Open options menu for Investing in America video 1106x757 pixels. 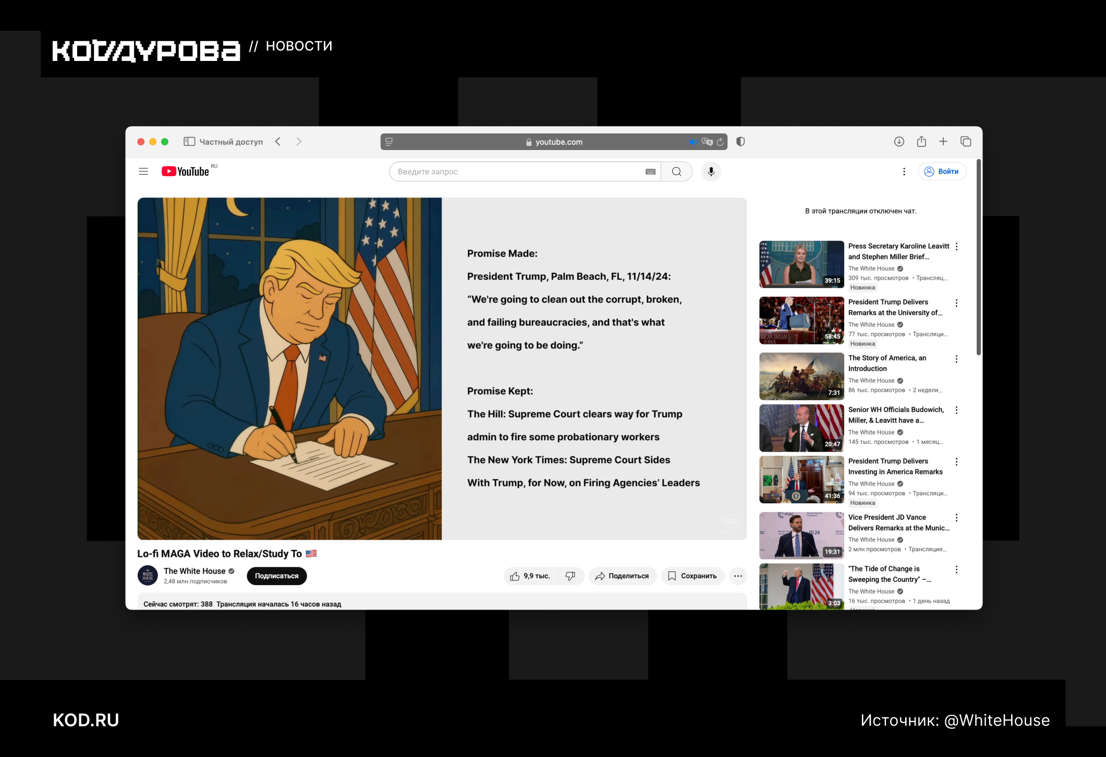coord(956,462)
